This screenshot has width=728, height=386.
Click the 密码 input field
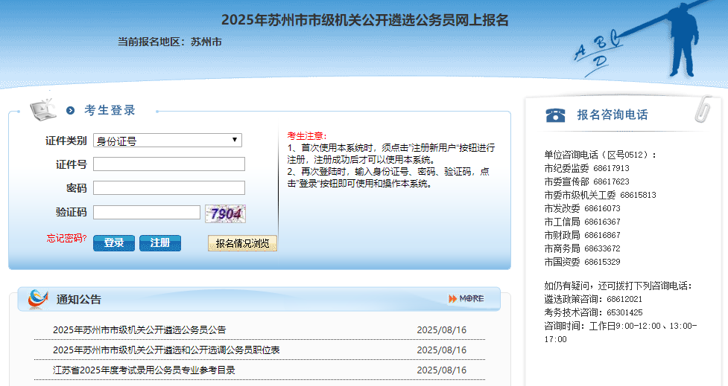coord(169,188)
